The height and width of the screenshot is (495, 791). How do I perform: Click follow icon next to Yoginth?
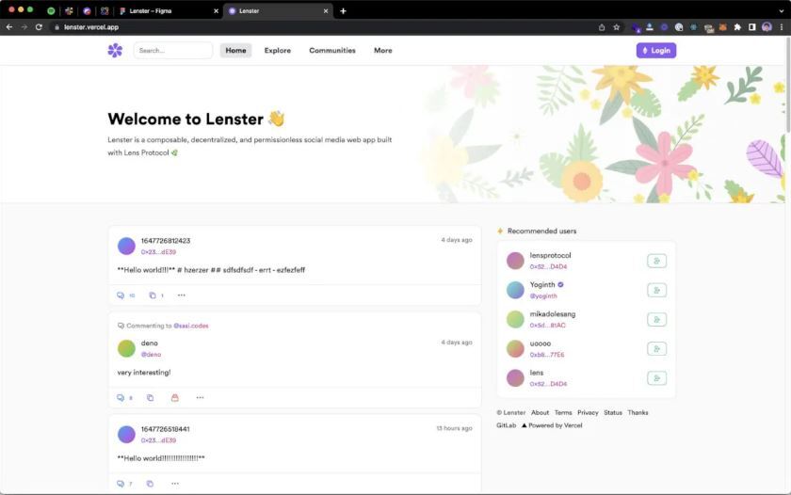pyautogui.click(x=656, y=290)
